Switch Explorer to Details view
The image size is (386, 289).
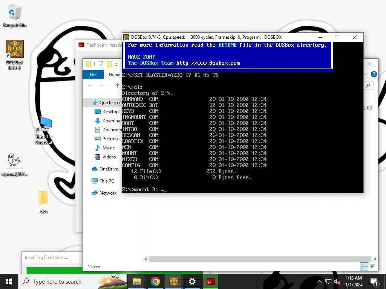(364, 266)
